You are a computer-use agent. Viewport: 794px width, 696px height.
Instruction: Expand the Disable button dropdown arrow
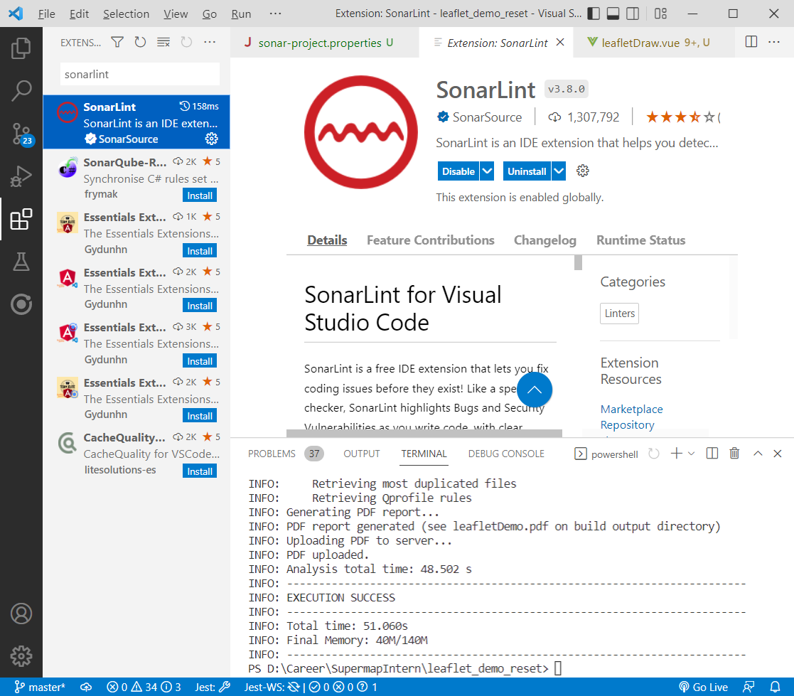pyautogui.click(x=487, y=171)
